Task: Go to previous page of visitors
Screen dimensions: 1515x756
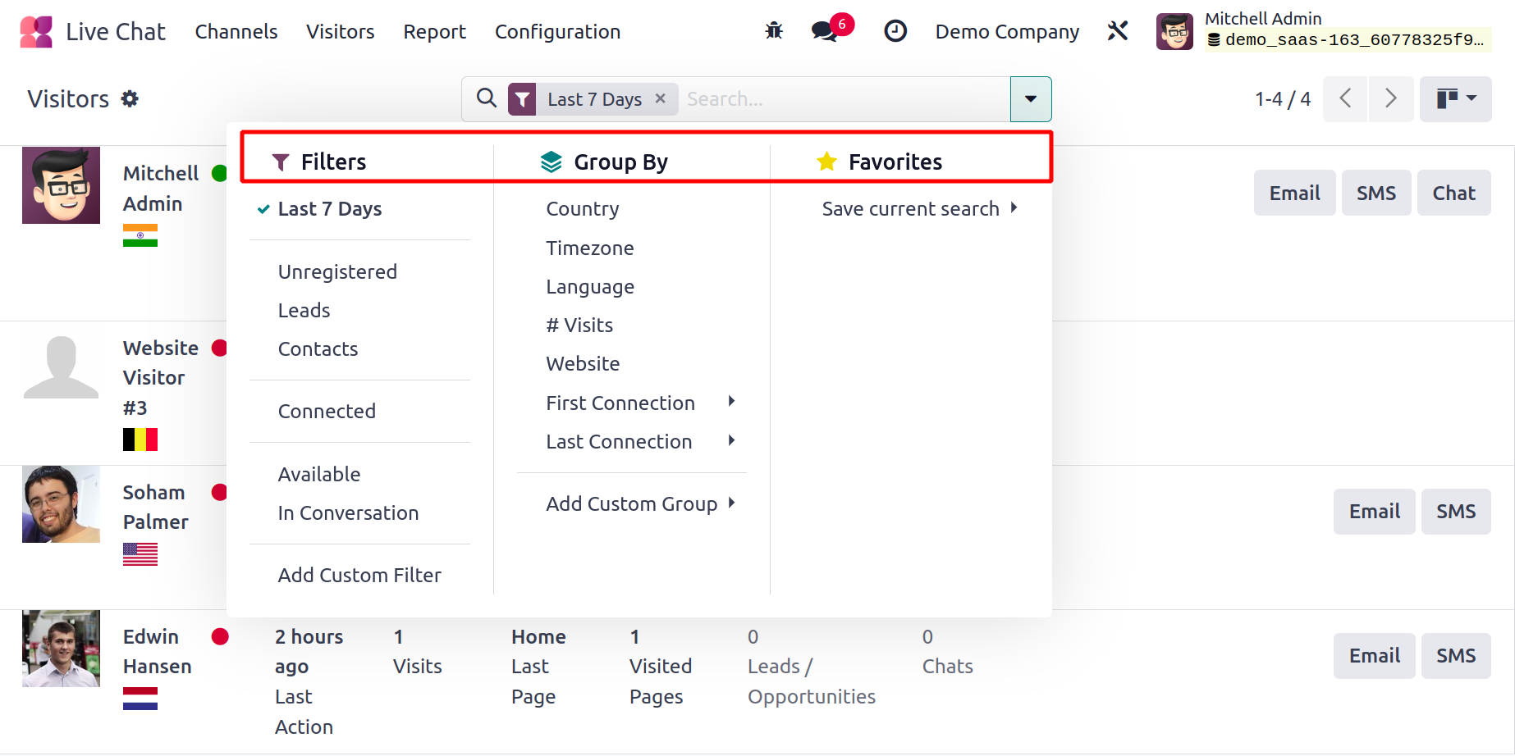Action: tap(1345, 99)
